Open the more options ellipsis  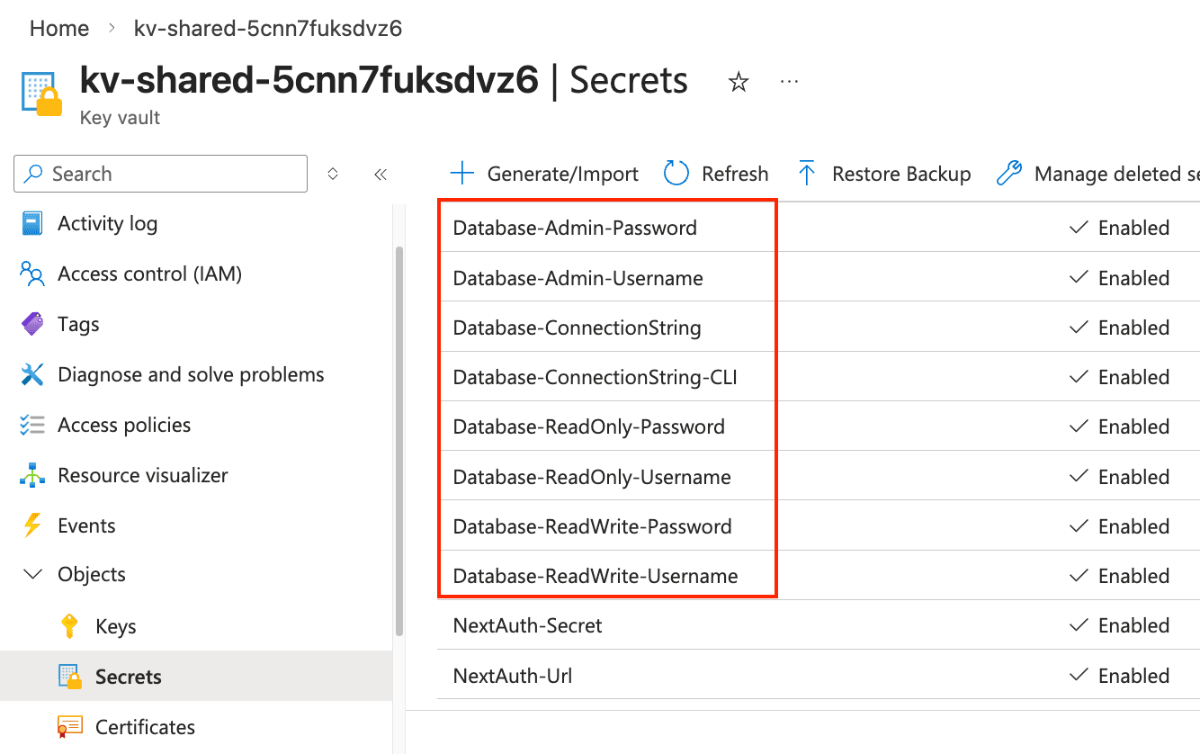pyautogui.click(x=789, y=82)
